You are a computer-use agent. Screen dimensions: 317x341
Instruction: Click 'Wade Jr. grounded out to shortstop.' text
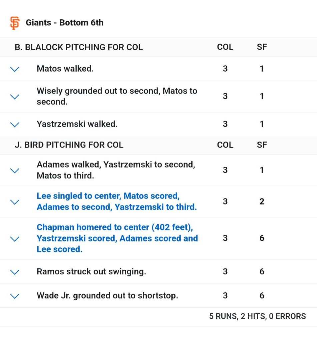(x=107, y=295)
